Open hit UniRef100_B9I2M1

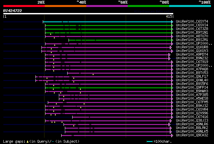coord(192,40)
